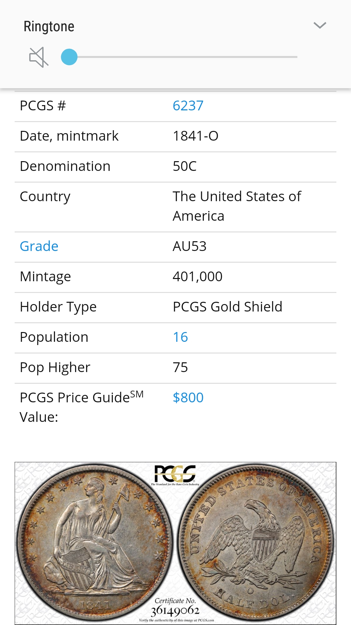Image resolution: width=351 pixels, height=625 pixels.
Task: Select the 1841-O date value
Action: (x=195, y=136)
